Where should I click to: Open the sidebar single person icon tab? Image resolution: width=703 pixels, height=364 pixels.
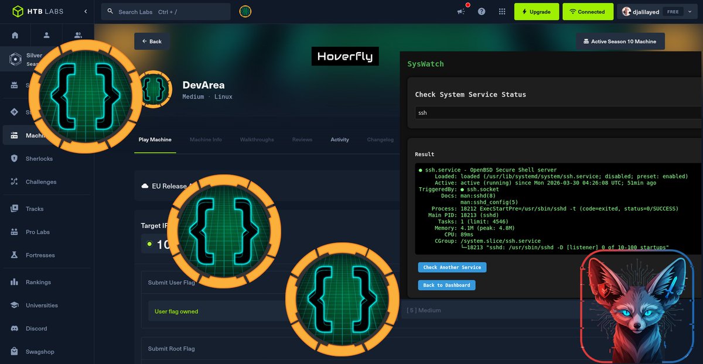(x=46, y=35)
